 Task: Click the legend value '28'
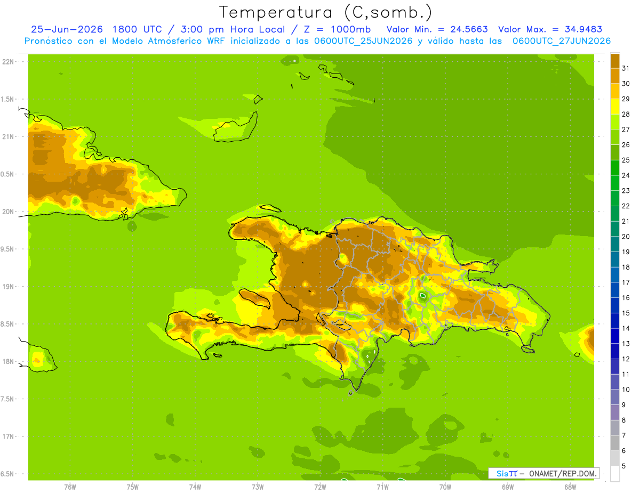coord(626,114)
